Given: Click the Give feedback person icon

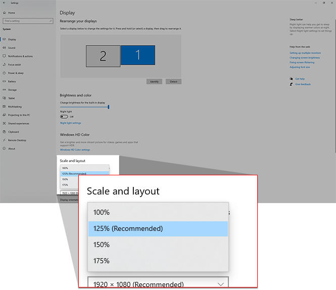Looking at the screenshot, I should 291,84.
